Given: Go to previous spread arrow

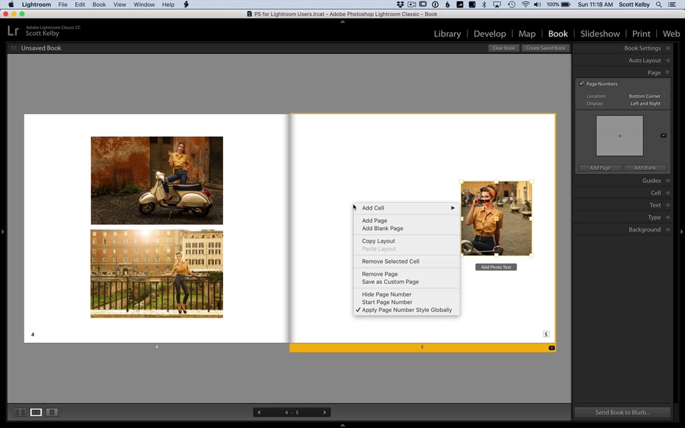Looking at the screenshot, I should 260,412.
